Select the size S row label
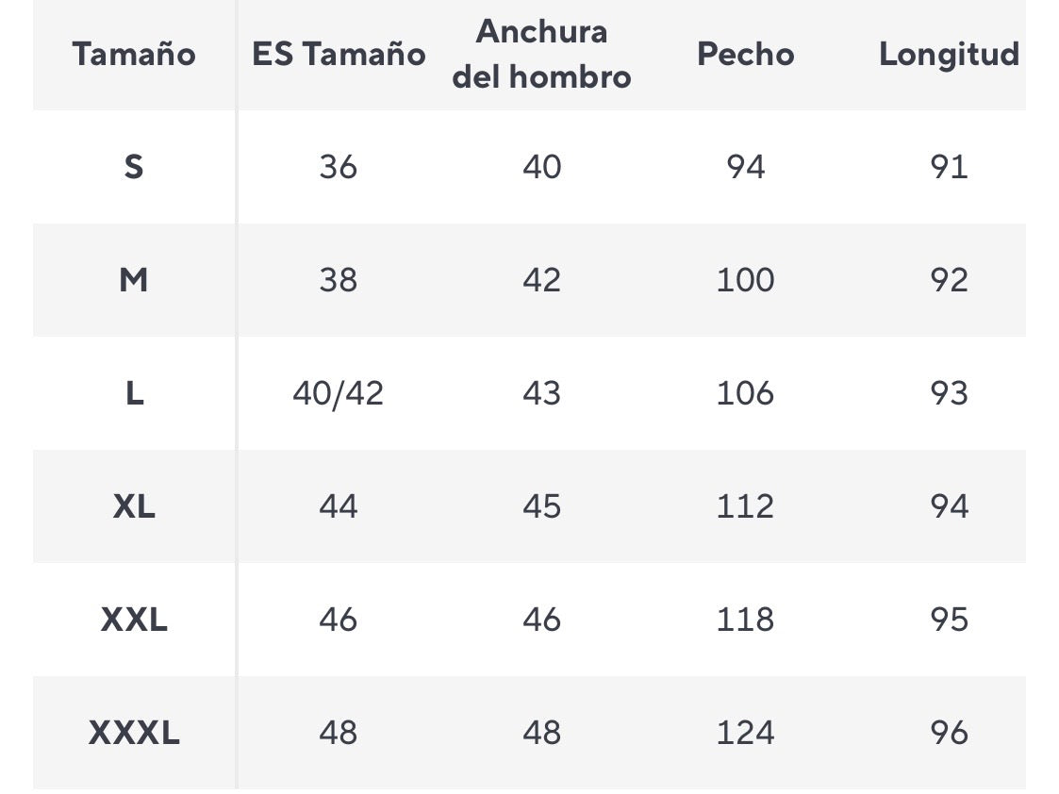Viewport: 1059px width, 794px height. (134, 167)
